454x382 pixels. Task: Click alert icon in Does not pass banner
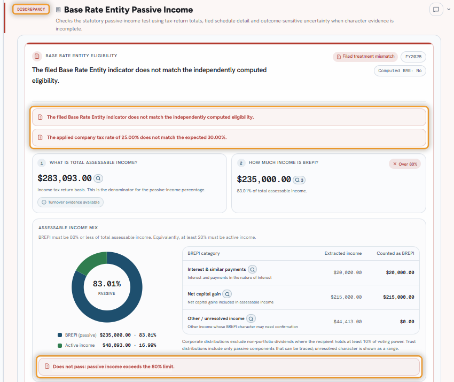pos(47,367)
